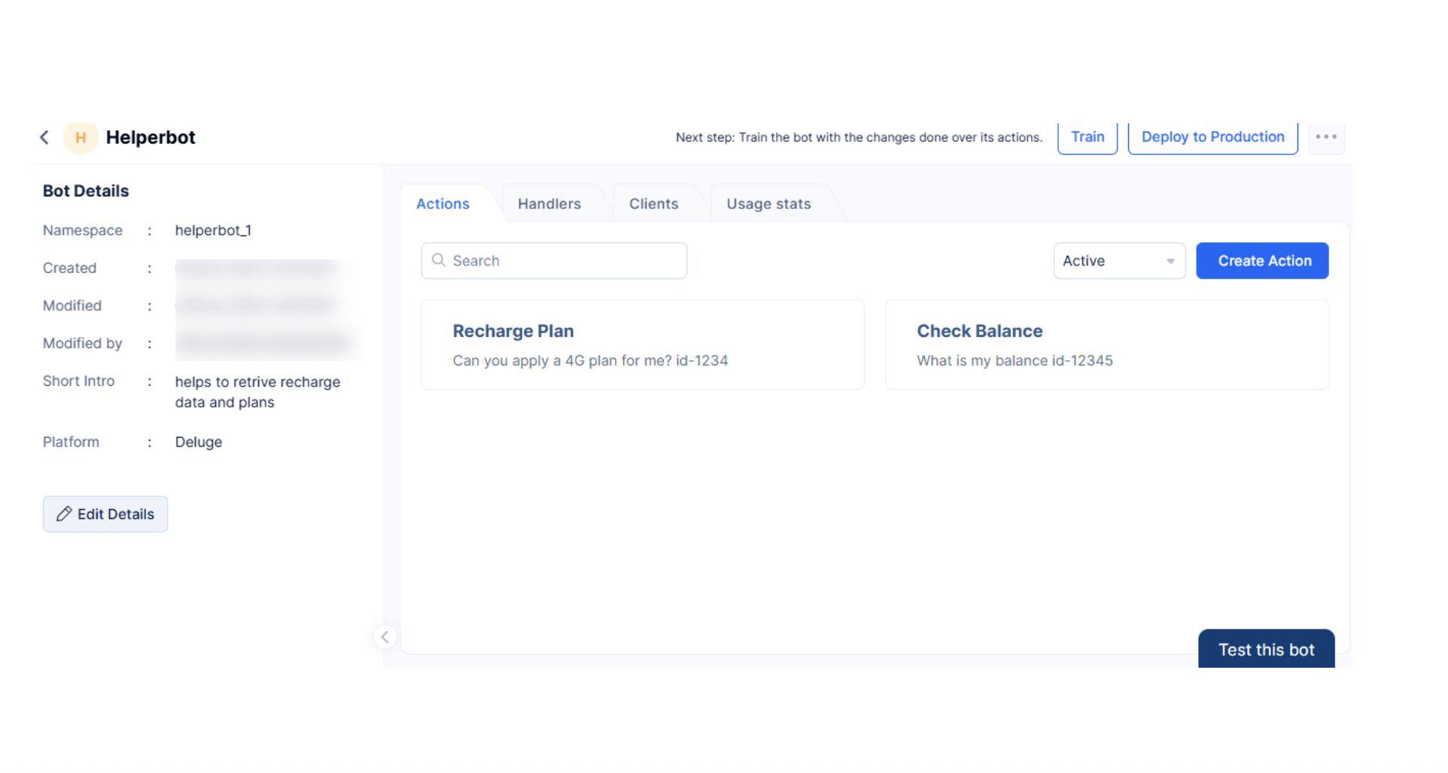Collapse the Bot Details side panel
This screenshot has height=773, width=1448.
[x=385, y=637]
